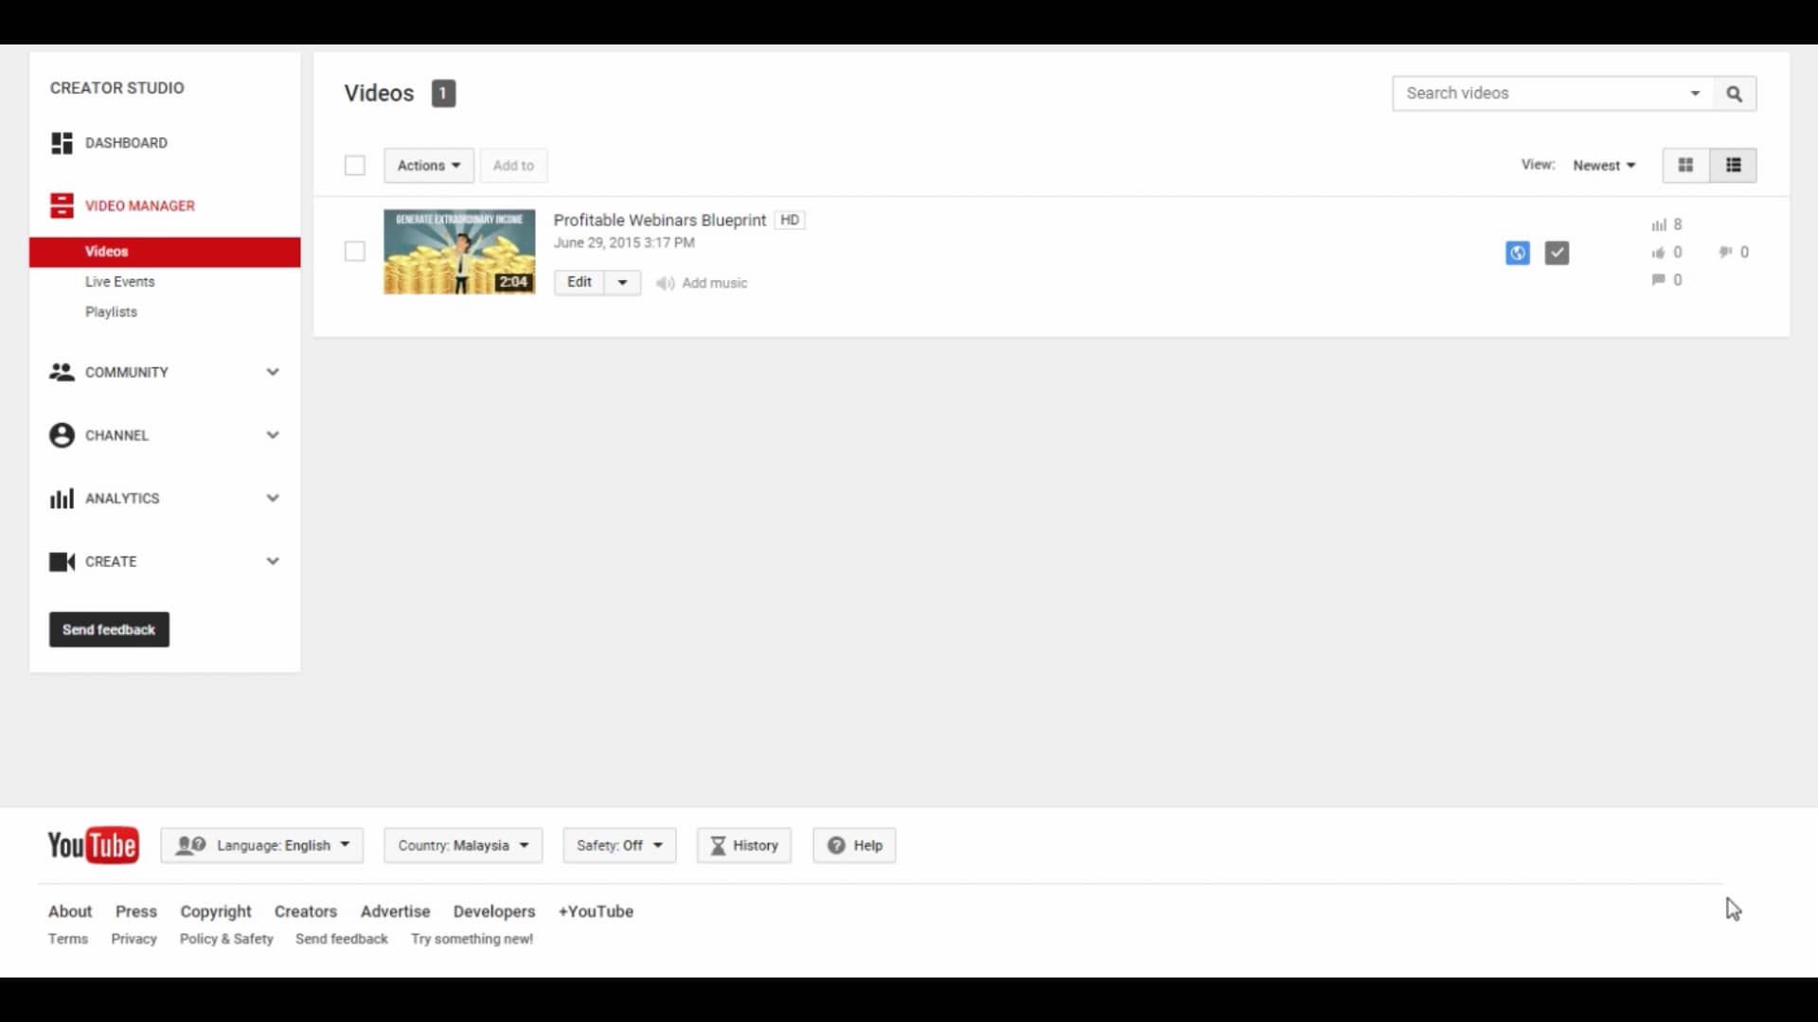1818x1022 pixels.
Task: Open the History page
Action: pos(743,845)
